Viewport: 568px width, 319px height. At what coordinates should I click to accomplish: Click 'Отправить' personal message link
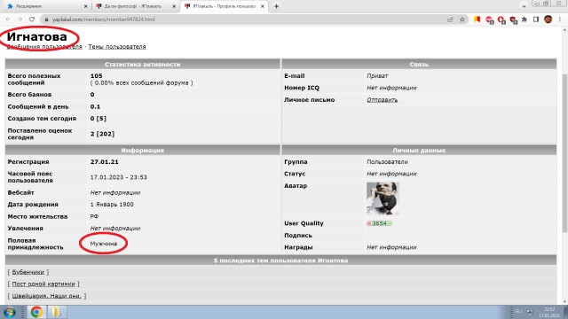point(383,100)
